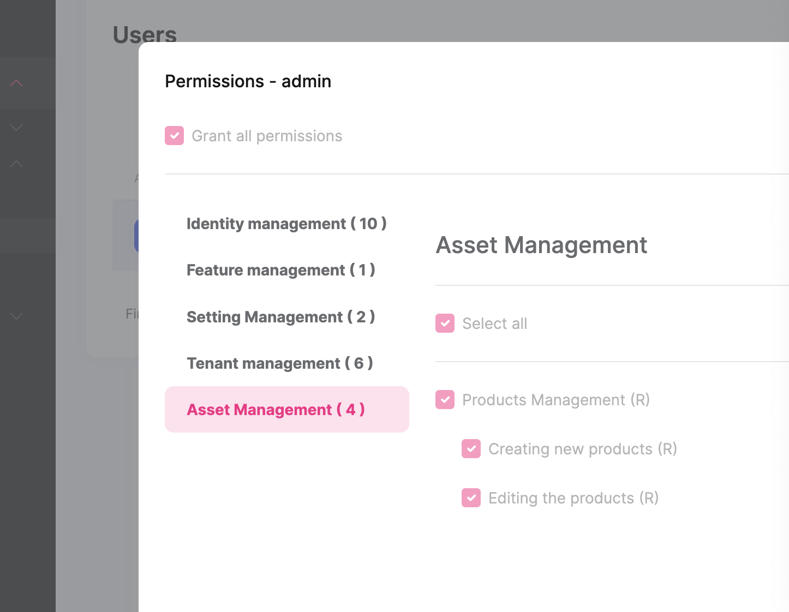
Task: Expand the second sidebar section chevron
Action: [x=16, y=127]
